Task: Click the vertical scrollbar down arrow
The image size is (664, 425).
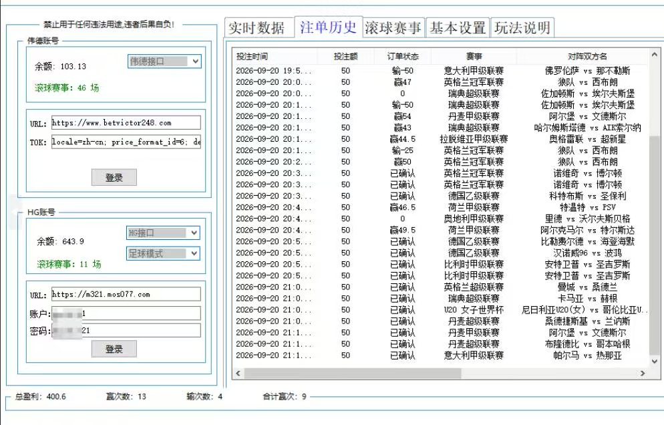Action: (x=654, y=362)
